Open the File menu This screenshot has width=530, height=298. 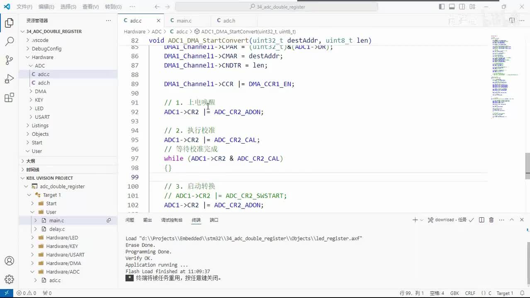(x=24, y=7)
